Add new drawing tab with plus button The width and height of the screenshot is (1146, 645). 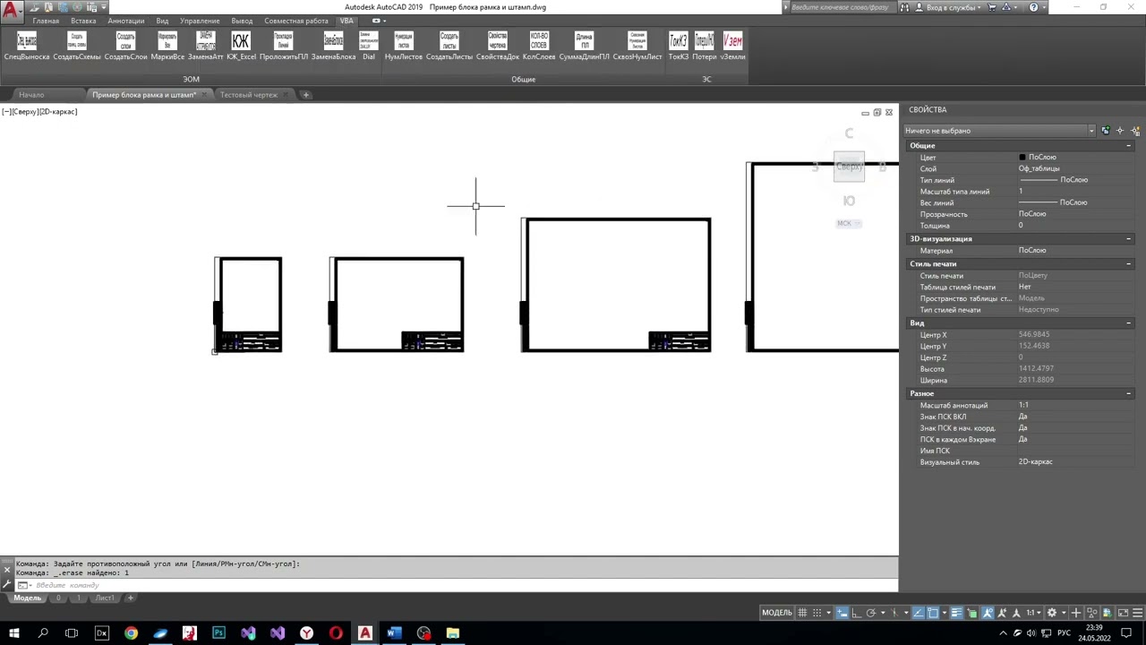pos(305,95)
